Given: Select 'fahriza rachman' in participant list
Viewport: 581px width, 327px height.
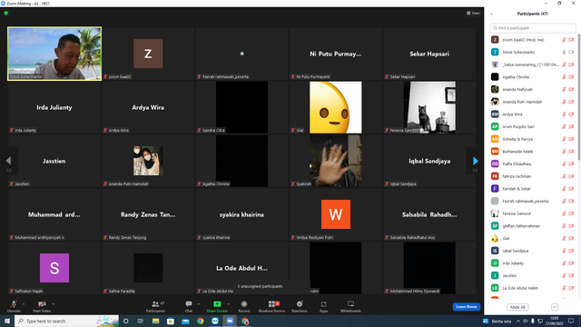Looking at the screenshot, I should coord(533,176).
